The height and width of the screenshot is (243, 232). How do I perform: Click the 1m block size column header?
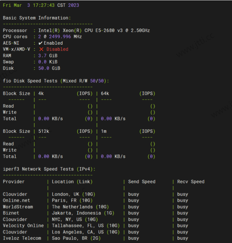(104, 131)
